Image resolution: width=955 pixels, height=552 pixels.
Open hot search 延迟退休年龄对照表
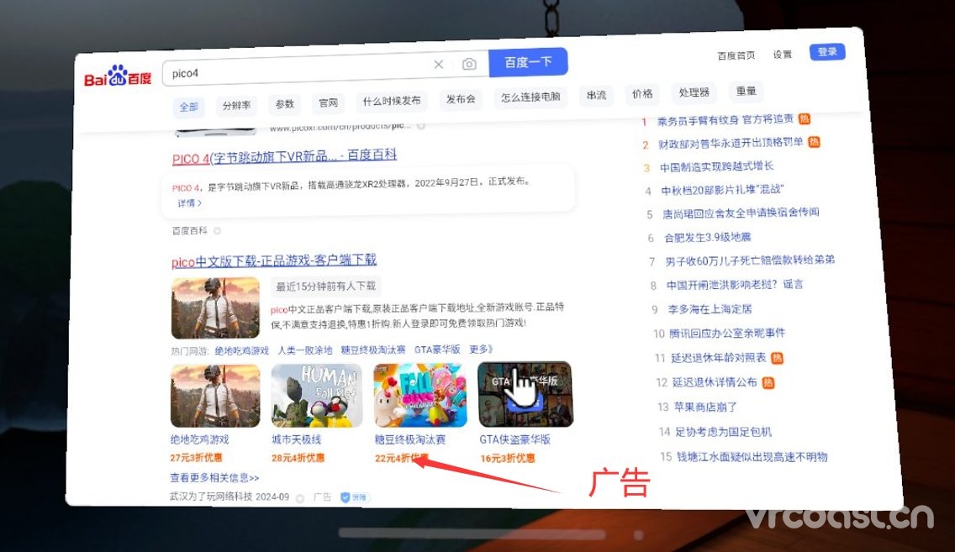pos(719,358)
